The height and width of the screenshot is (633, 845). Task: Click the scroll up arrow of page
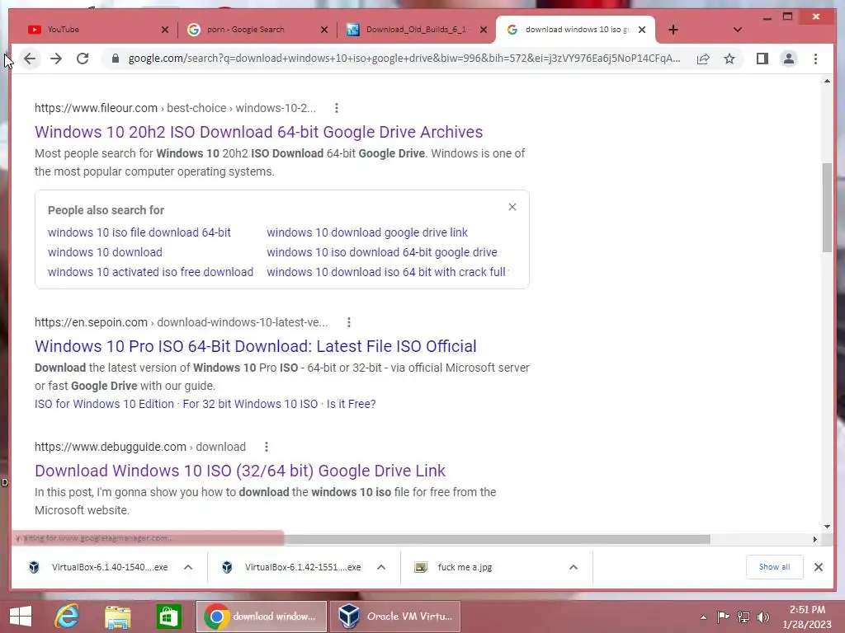click(x=827, y=81)
